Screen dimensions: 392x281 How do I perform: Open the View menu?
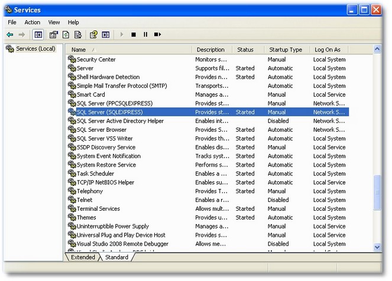click(54, 22)
